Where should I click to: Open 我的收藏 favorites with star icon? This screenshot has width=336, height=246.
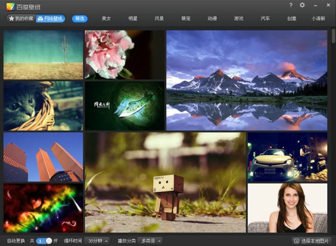tap(21, 19)
